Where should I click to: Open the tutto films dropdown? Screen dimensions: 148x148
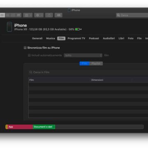83,55
